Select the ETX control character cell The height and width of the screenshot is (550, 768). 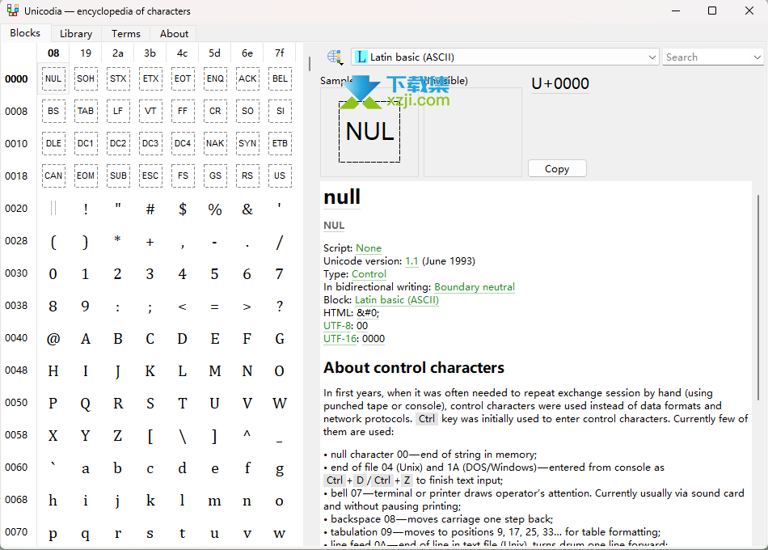150,79
